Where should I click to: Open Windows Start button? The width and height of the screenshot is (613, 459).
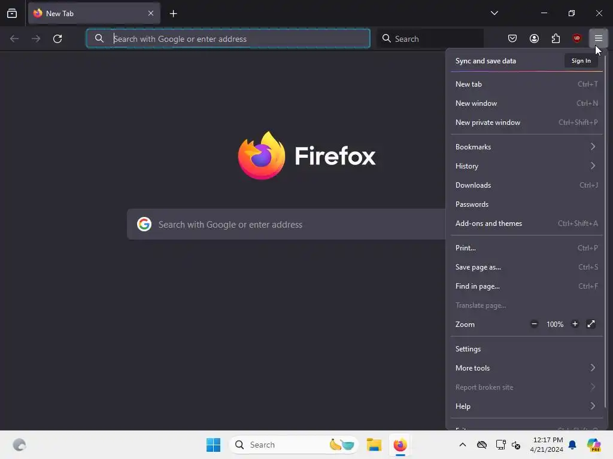tap(214, 445)
